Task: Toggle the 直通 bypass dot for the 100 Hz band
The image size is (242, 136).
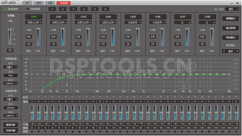Action: coord(79,132)
